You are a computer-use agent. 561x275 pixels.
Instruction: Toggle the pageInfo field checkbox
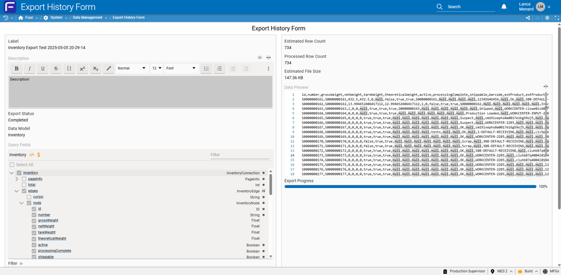click(24, 179)
